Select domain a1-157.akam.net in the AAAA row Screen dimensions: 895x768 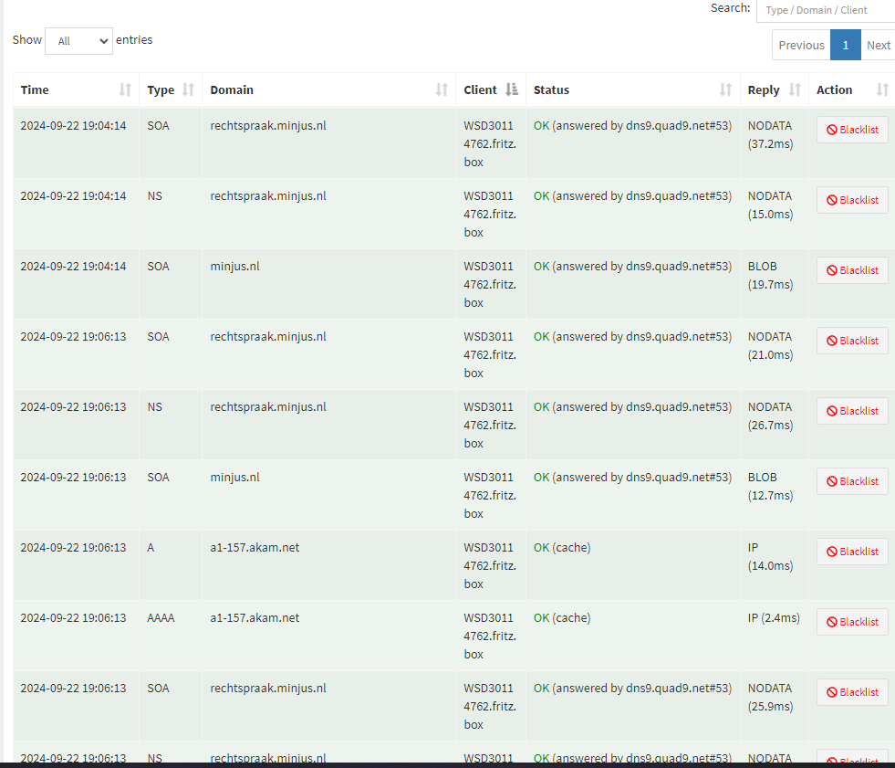tap(255, 617)
